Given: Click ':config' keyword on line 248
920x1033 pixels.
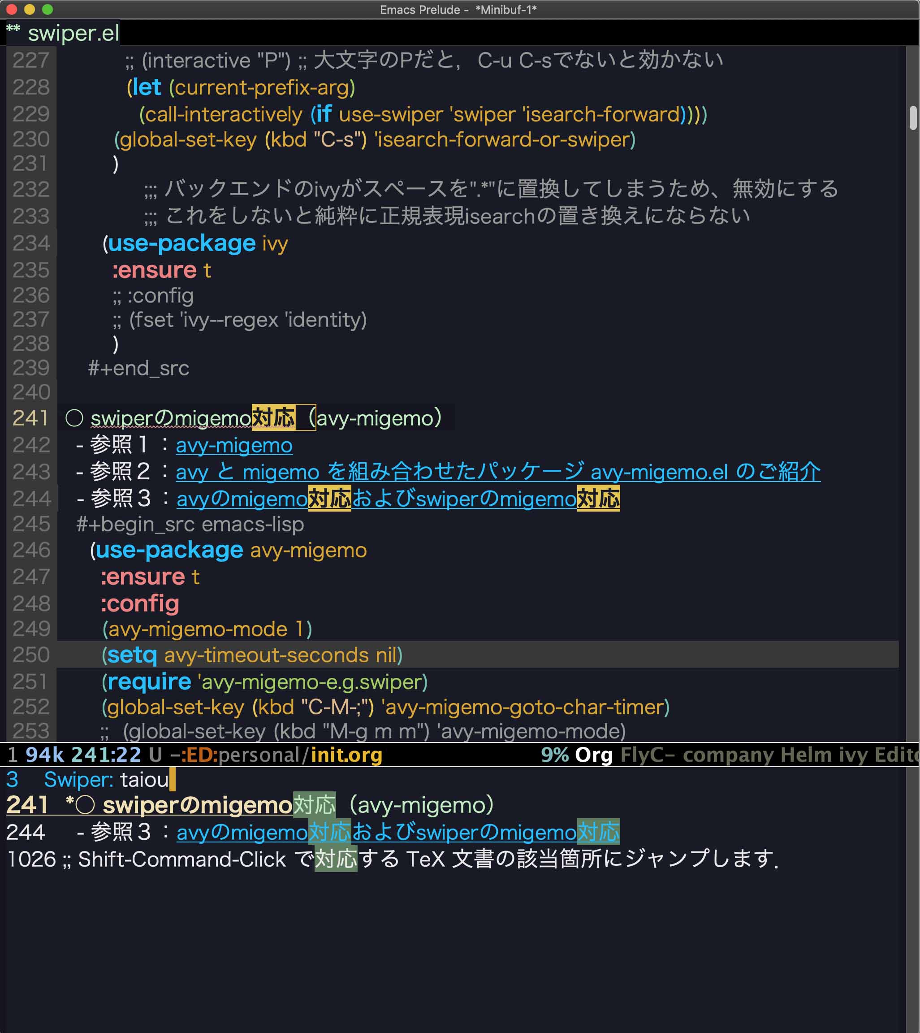Looking at the screenshot, I should coord(140,603).
